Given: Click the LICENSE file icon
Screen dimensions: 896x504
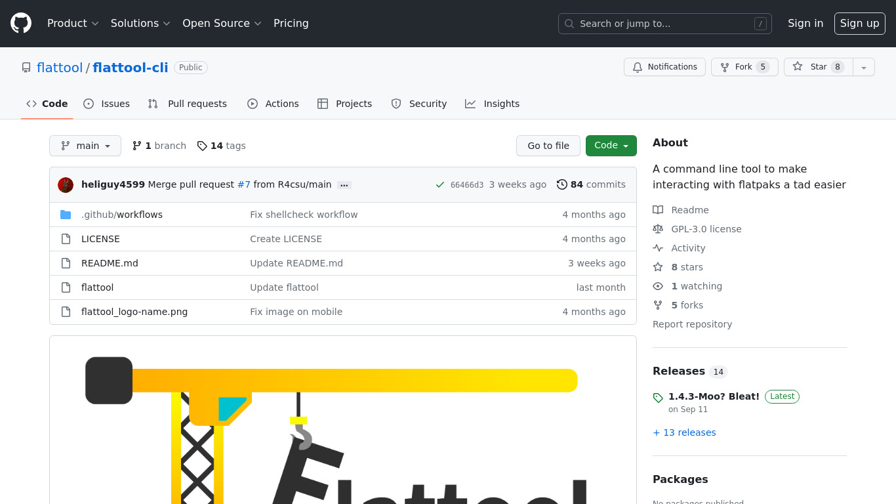Looking at the screenshot, I should coord(66,239).
